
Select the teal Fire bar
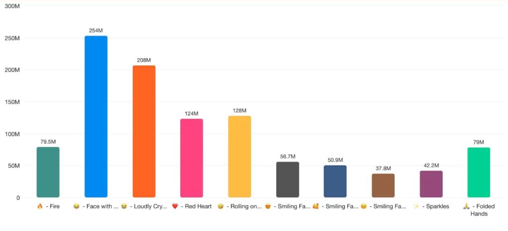point(48,172)
